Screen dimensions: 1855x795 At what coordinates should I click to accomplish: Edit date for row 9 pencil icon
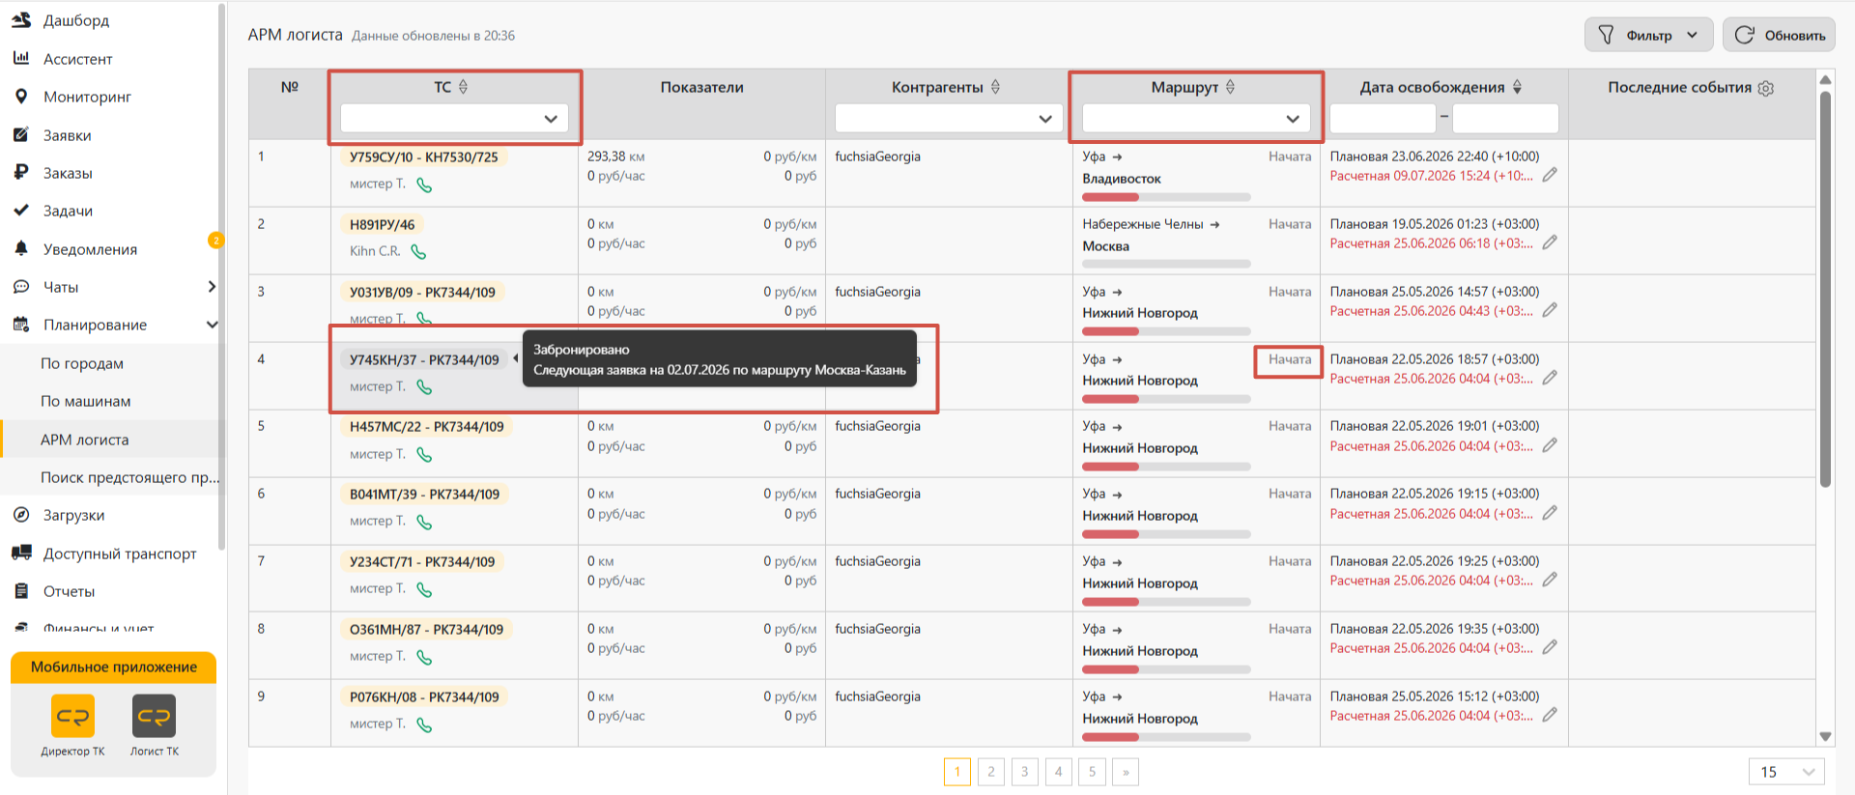click(x=1550, y=715)
